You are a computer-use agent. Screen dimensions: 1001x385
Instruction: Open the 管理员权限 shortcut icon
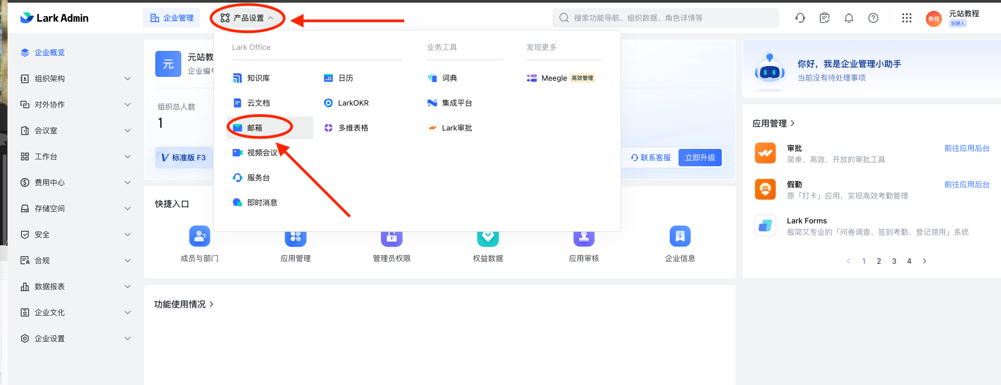(392, 238)
